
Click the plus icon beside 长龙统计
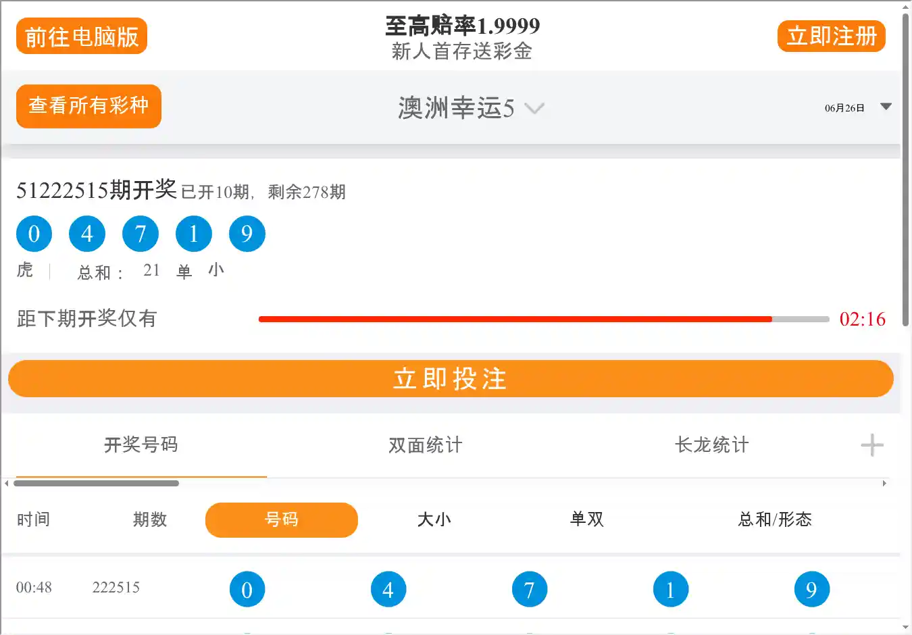click(871, 445)
